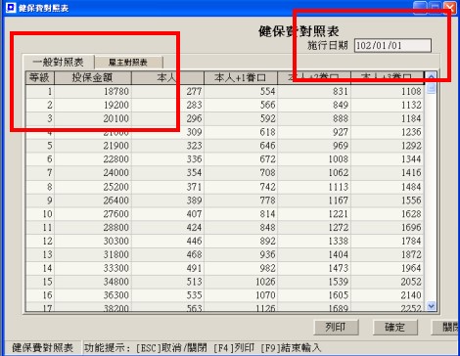Click the 施行日期 date field
The image size is (460, 356).
click(392, 45)
